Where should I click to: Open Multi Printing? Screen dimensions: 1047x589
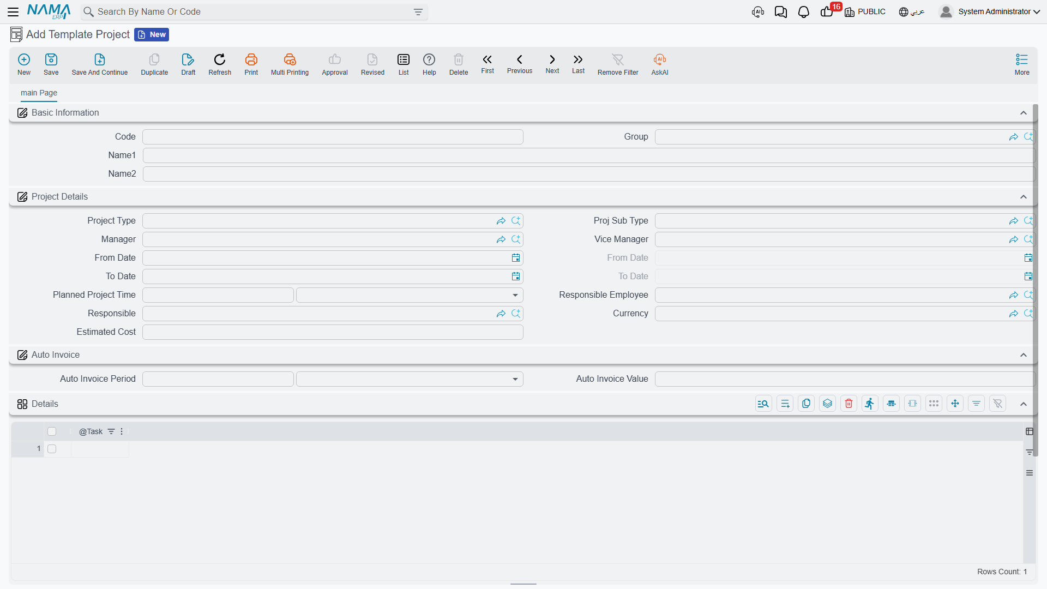(290, 64)
